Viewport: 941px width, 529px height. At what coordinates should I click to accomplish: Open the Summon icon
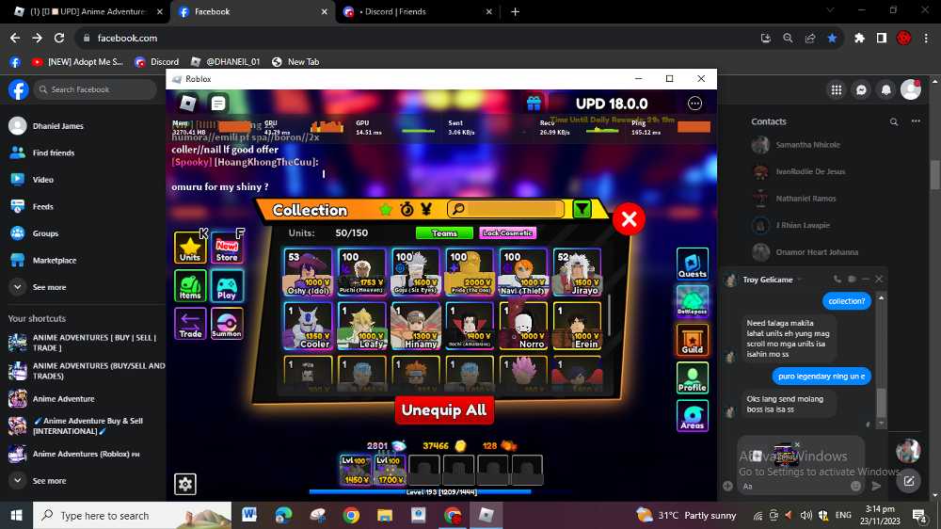pyautogui.click(x=227, y=324)
